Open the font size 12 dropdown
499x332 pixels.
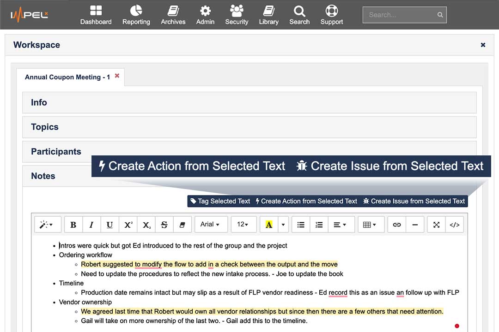(x=243, y=225)
